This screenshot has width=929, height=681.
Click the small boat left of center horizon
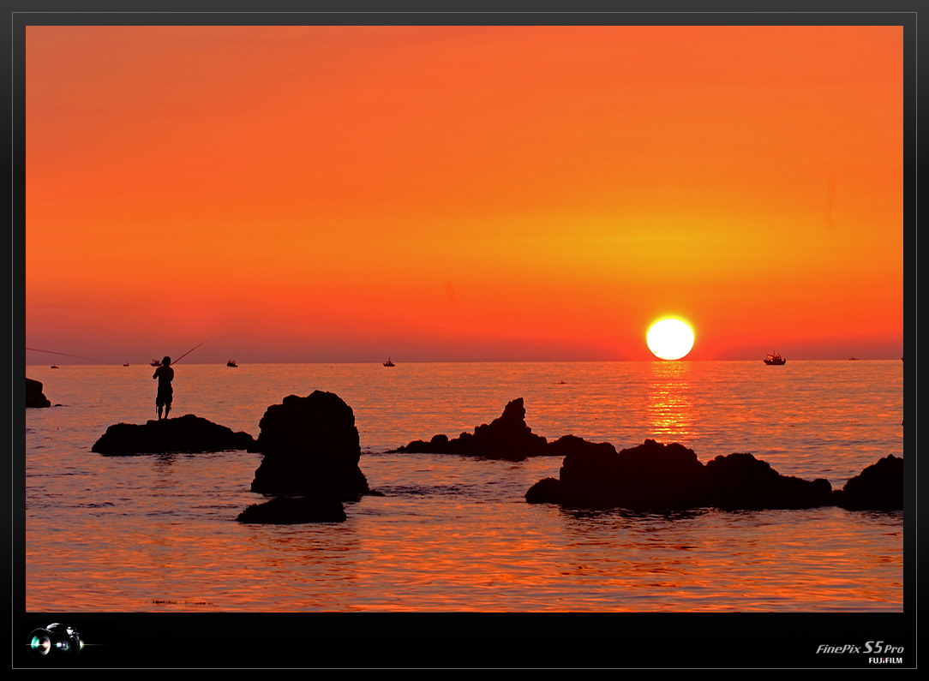point(231,363)
